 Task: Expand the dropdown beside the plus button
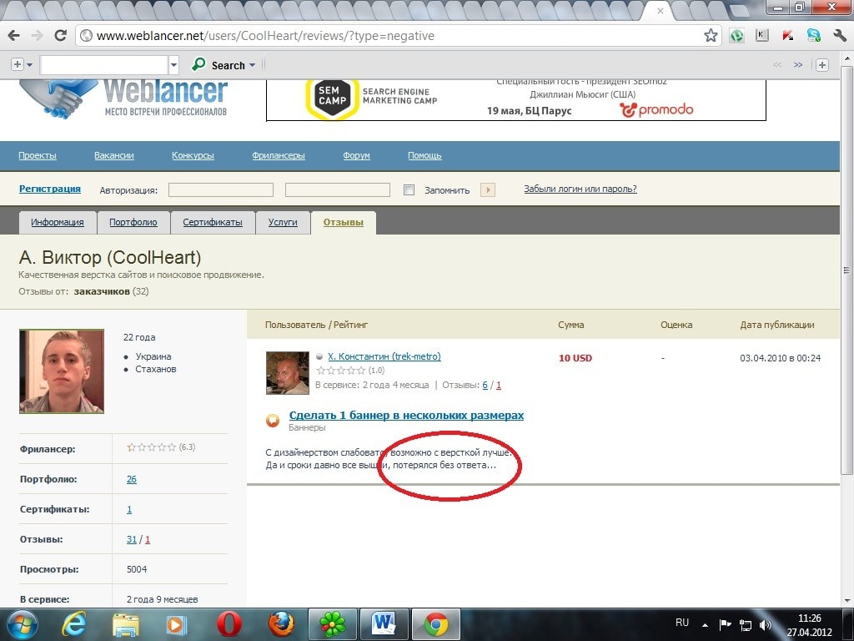pyautogui.click(x=29, y=65)
